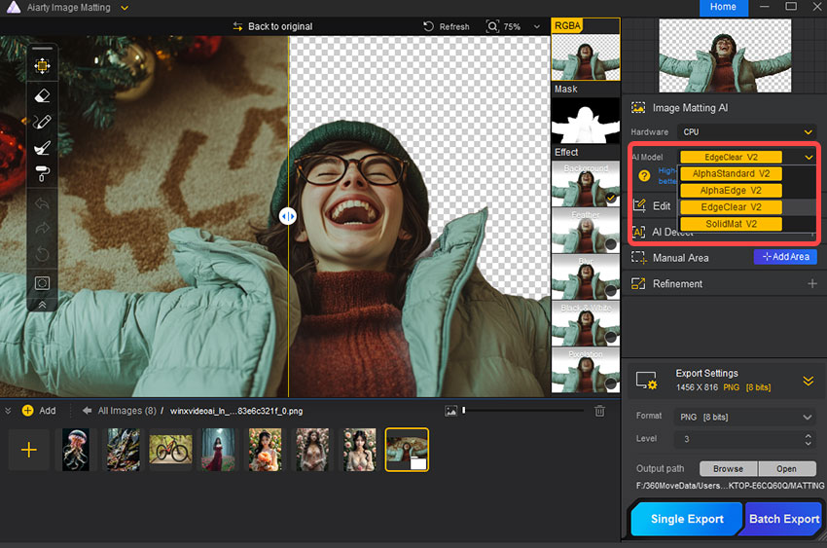Click the trash delete icon
Viewport: 827px width, 548px height.
[599, 411]
